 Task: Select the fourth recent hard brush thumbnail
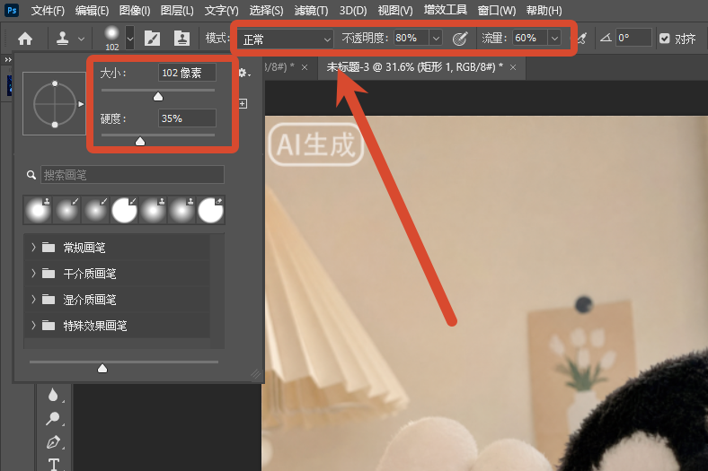pos(124,210)
